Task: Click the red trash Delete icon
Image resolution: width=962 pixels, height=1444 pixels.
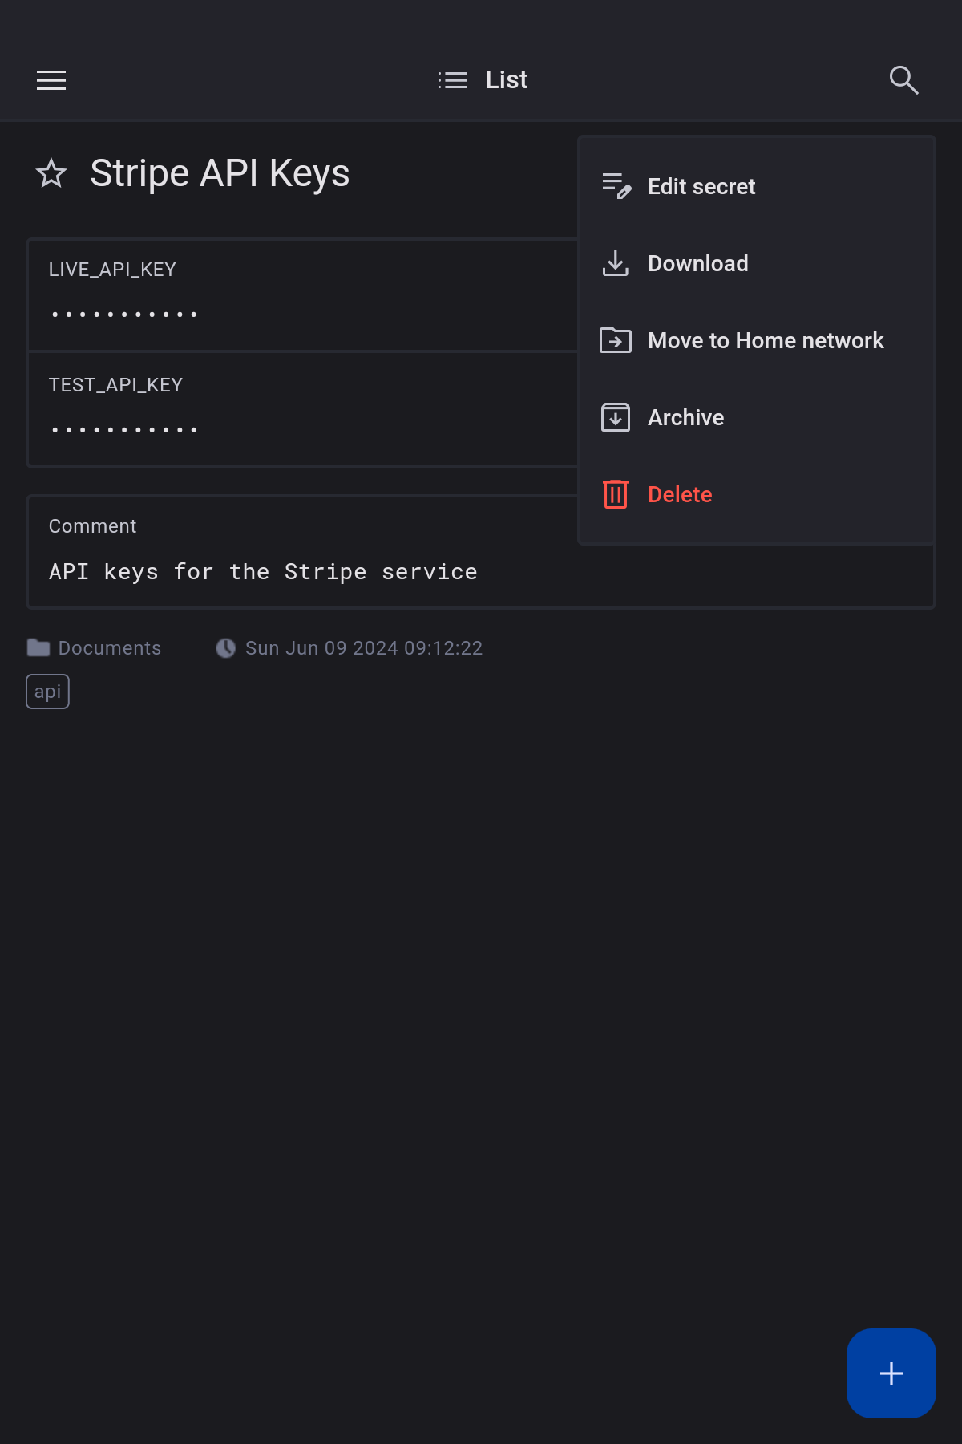Action: point(616,494)
